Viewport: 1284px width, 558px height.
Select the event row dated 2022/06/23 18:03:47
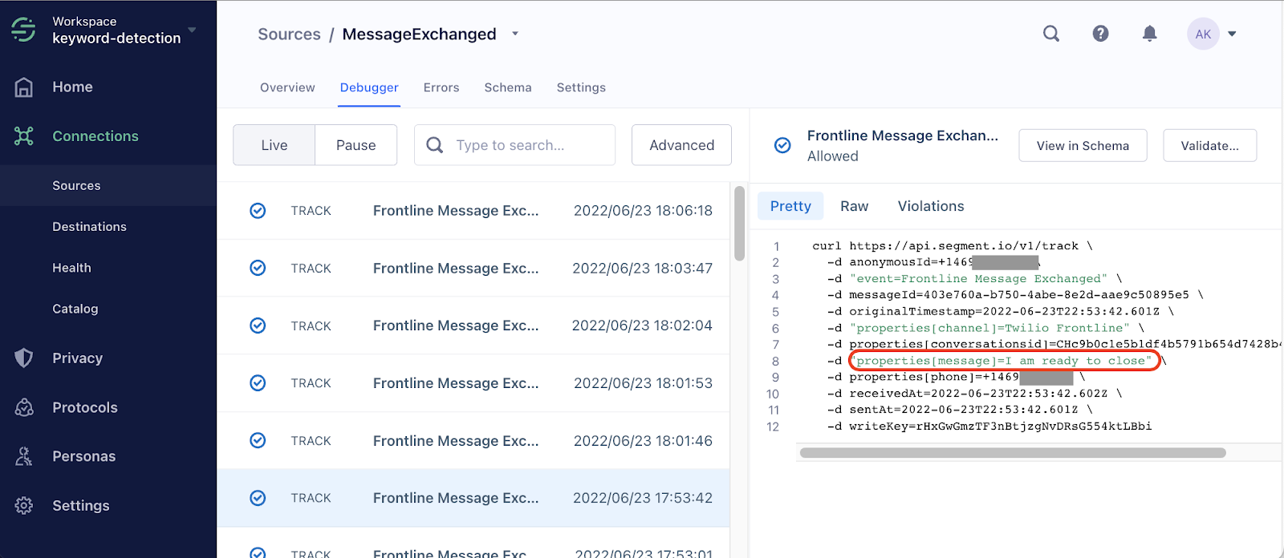tap(473, 268)
